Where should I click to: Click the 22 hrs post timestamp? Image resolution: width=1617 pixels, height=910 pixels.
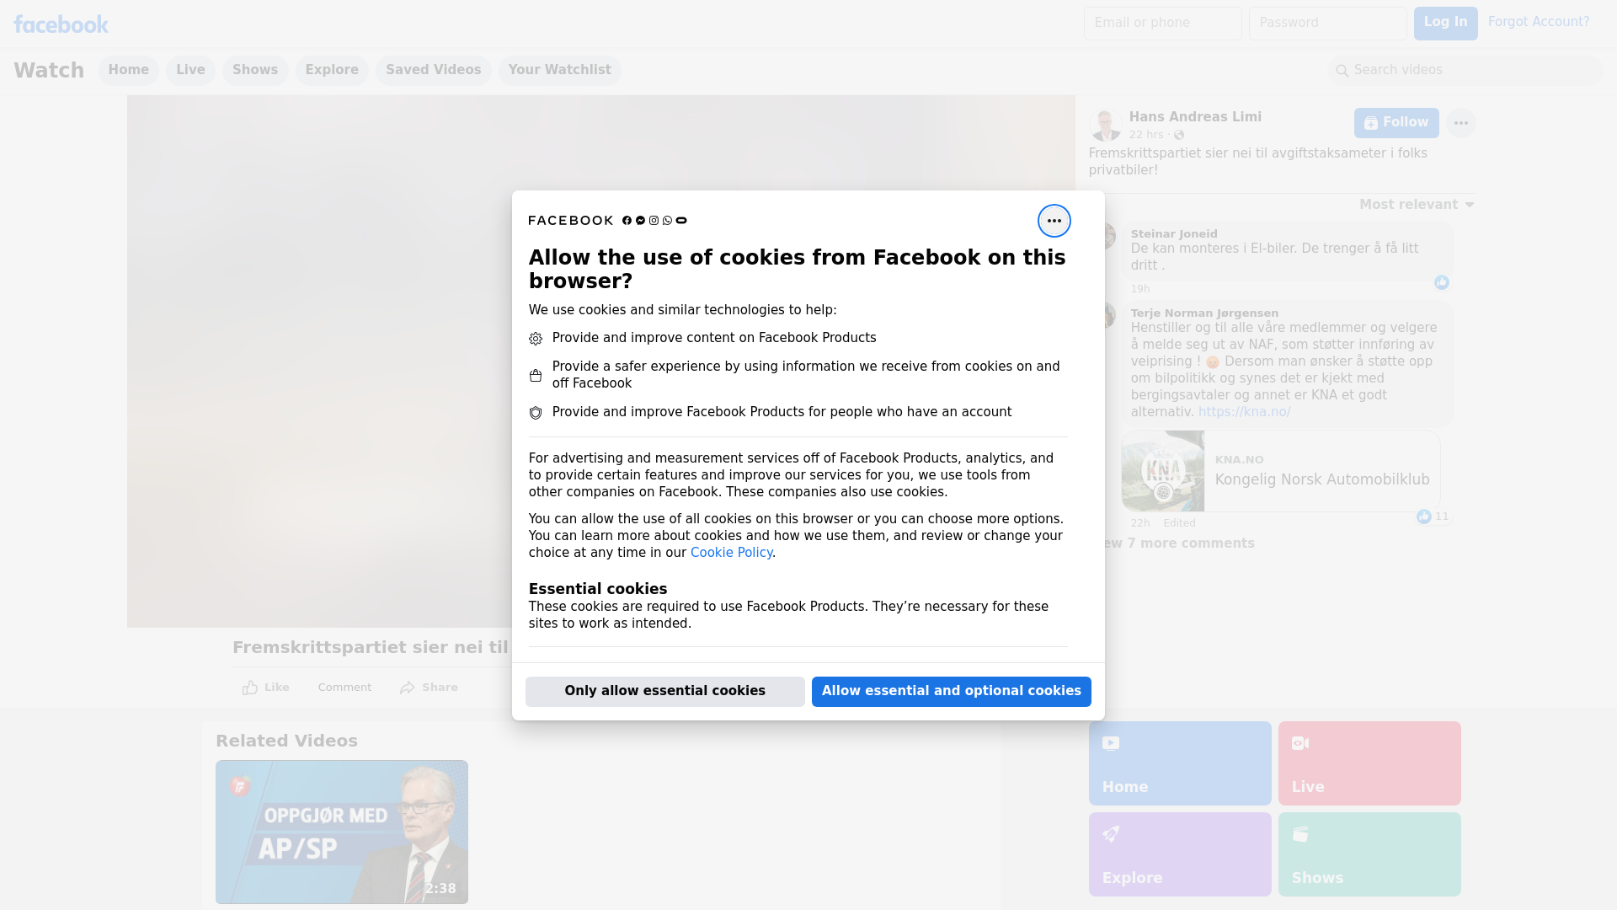(x=1145, y=135)
